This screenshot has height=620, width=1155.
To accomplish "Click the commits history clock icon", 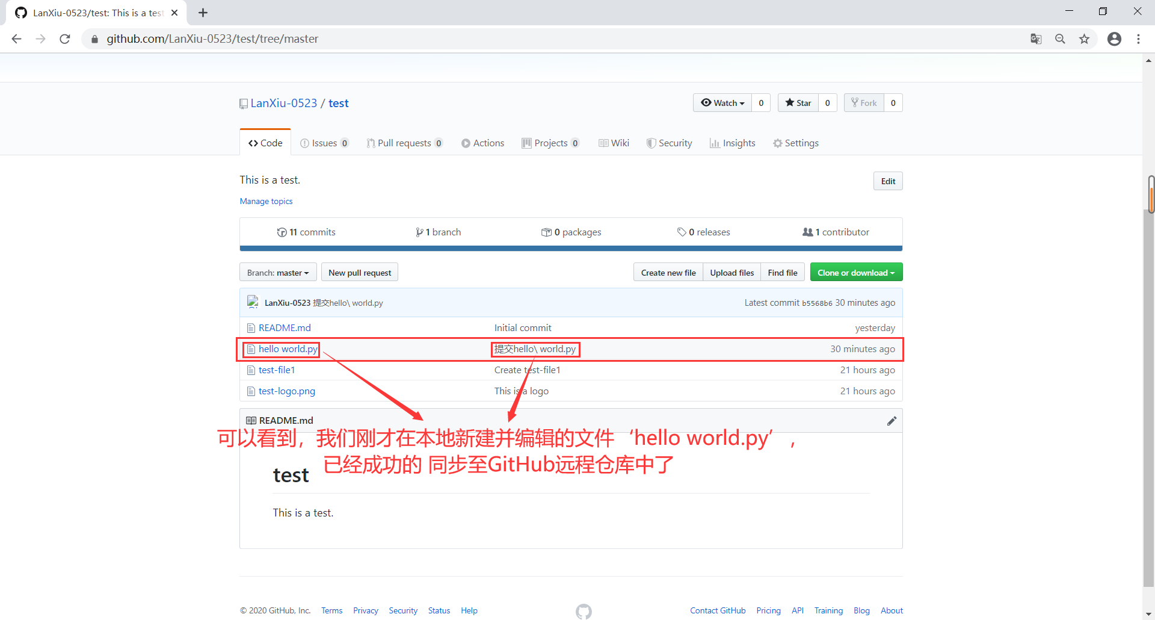I will point(282,232).
